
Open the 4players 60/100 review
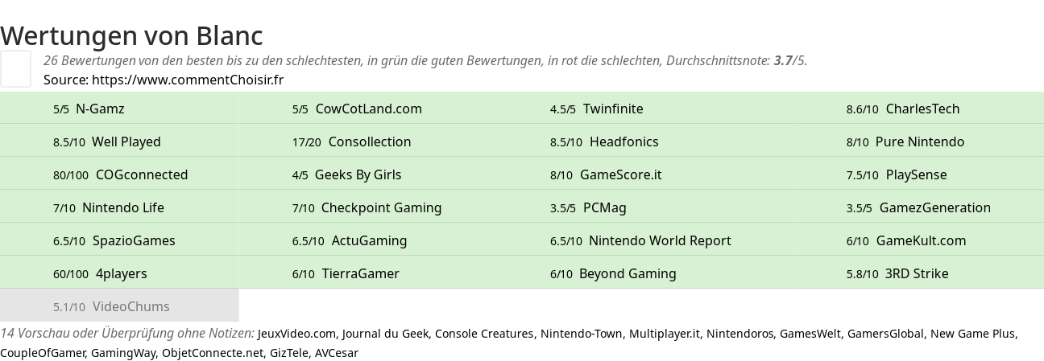pos(119,273)
